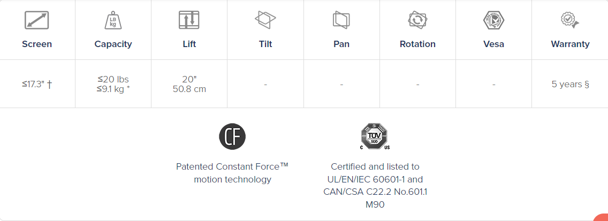Click the red chat bubble at corner
This screenshot has width=608, height=221.
(602, 217)
